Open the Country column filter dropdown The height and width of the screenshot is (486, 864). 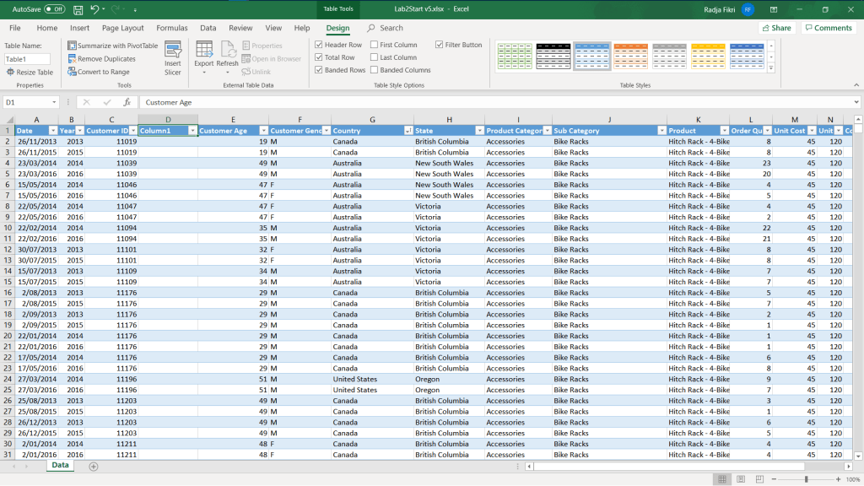click(408, 131)
